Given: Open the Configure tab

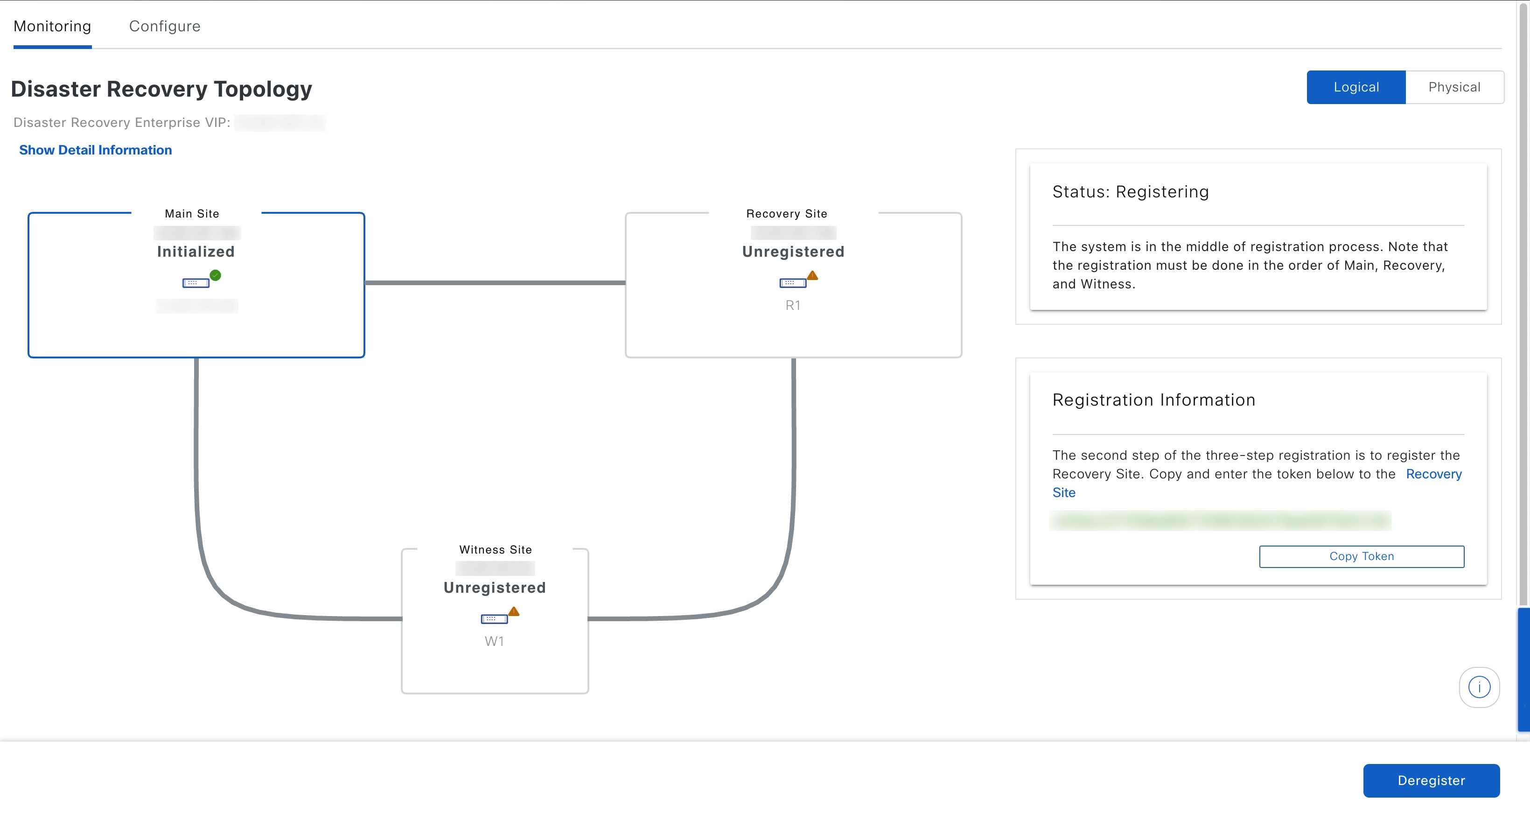Looking at the screenshot, I should click(165, 26).
